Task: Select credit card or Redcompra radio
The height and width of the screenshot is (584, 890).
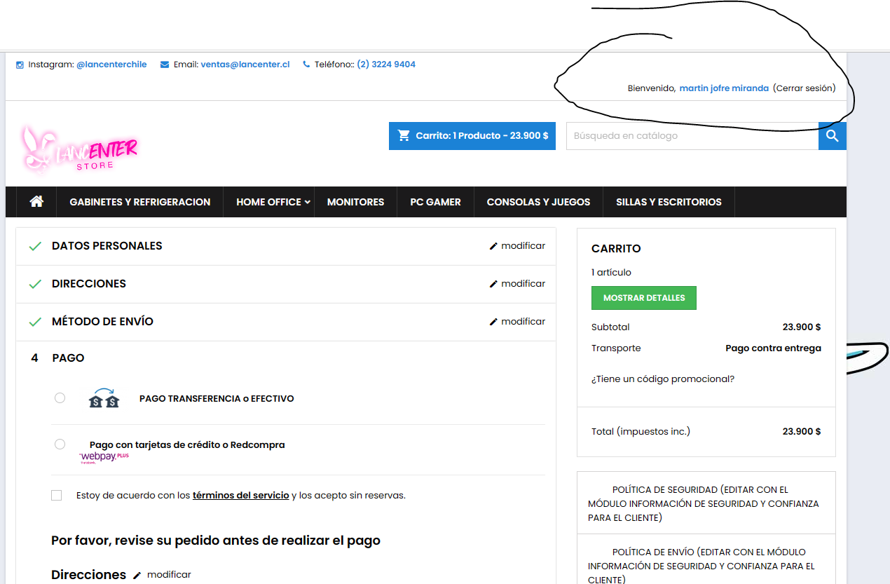Action: 60,444
